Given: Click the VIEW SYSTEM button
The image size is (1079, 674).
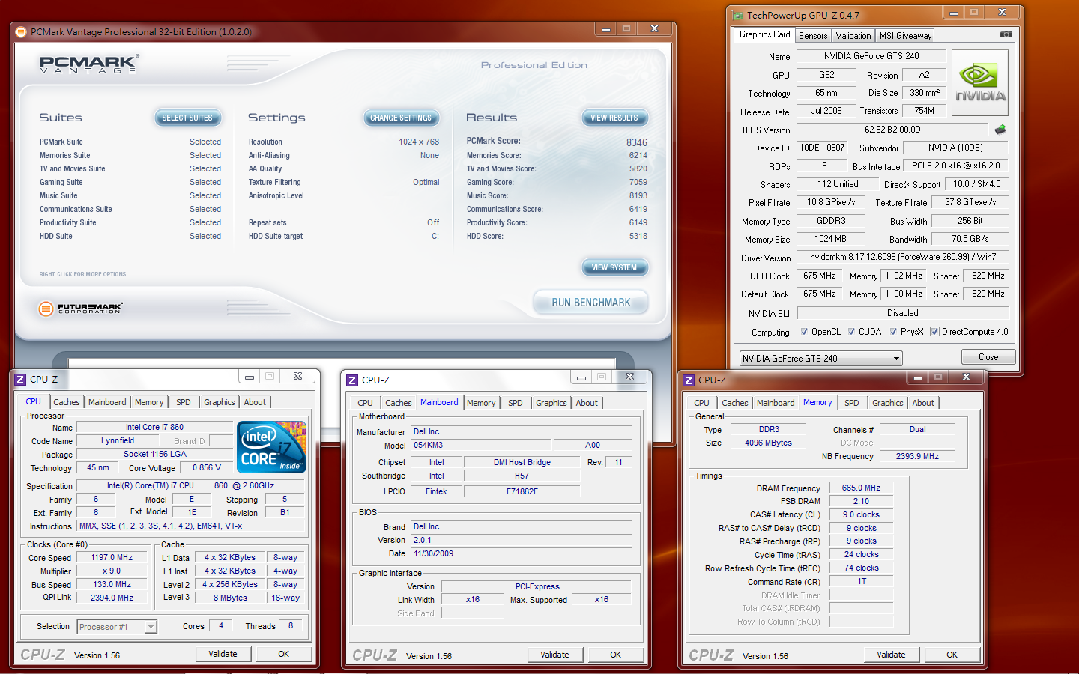Looking at the screenshot, I should 614,267.
